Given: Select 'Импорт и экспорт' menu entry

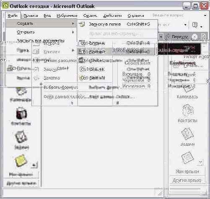Looking at the screenshot, I should [x=196, y=56].
